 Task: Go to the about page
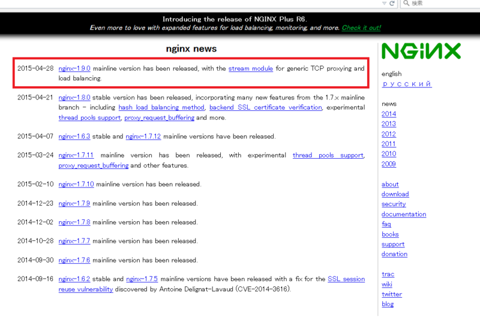390,185
